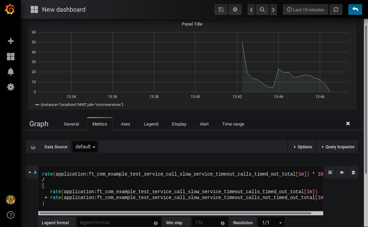Open the Dashboards icon in the sidebar
368x227 pixels.
11,57
